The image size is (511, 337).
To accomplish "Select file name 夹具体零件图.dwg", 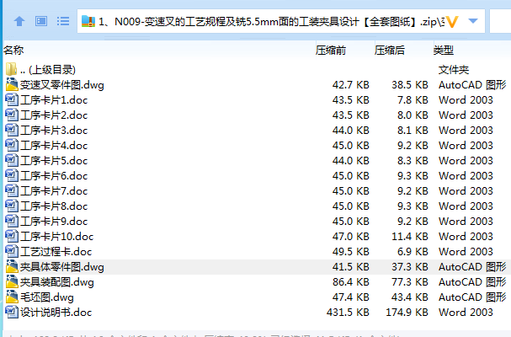I will 62,267.
